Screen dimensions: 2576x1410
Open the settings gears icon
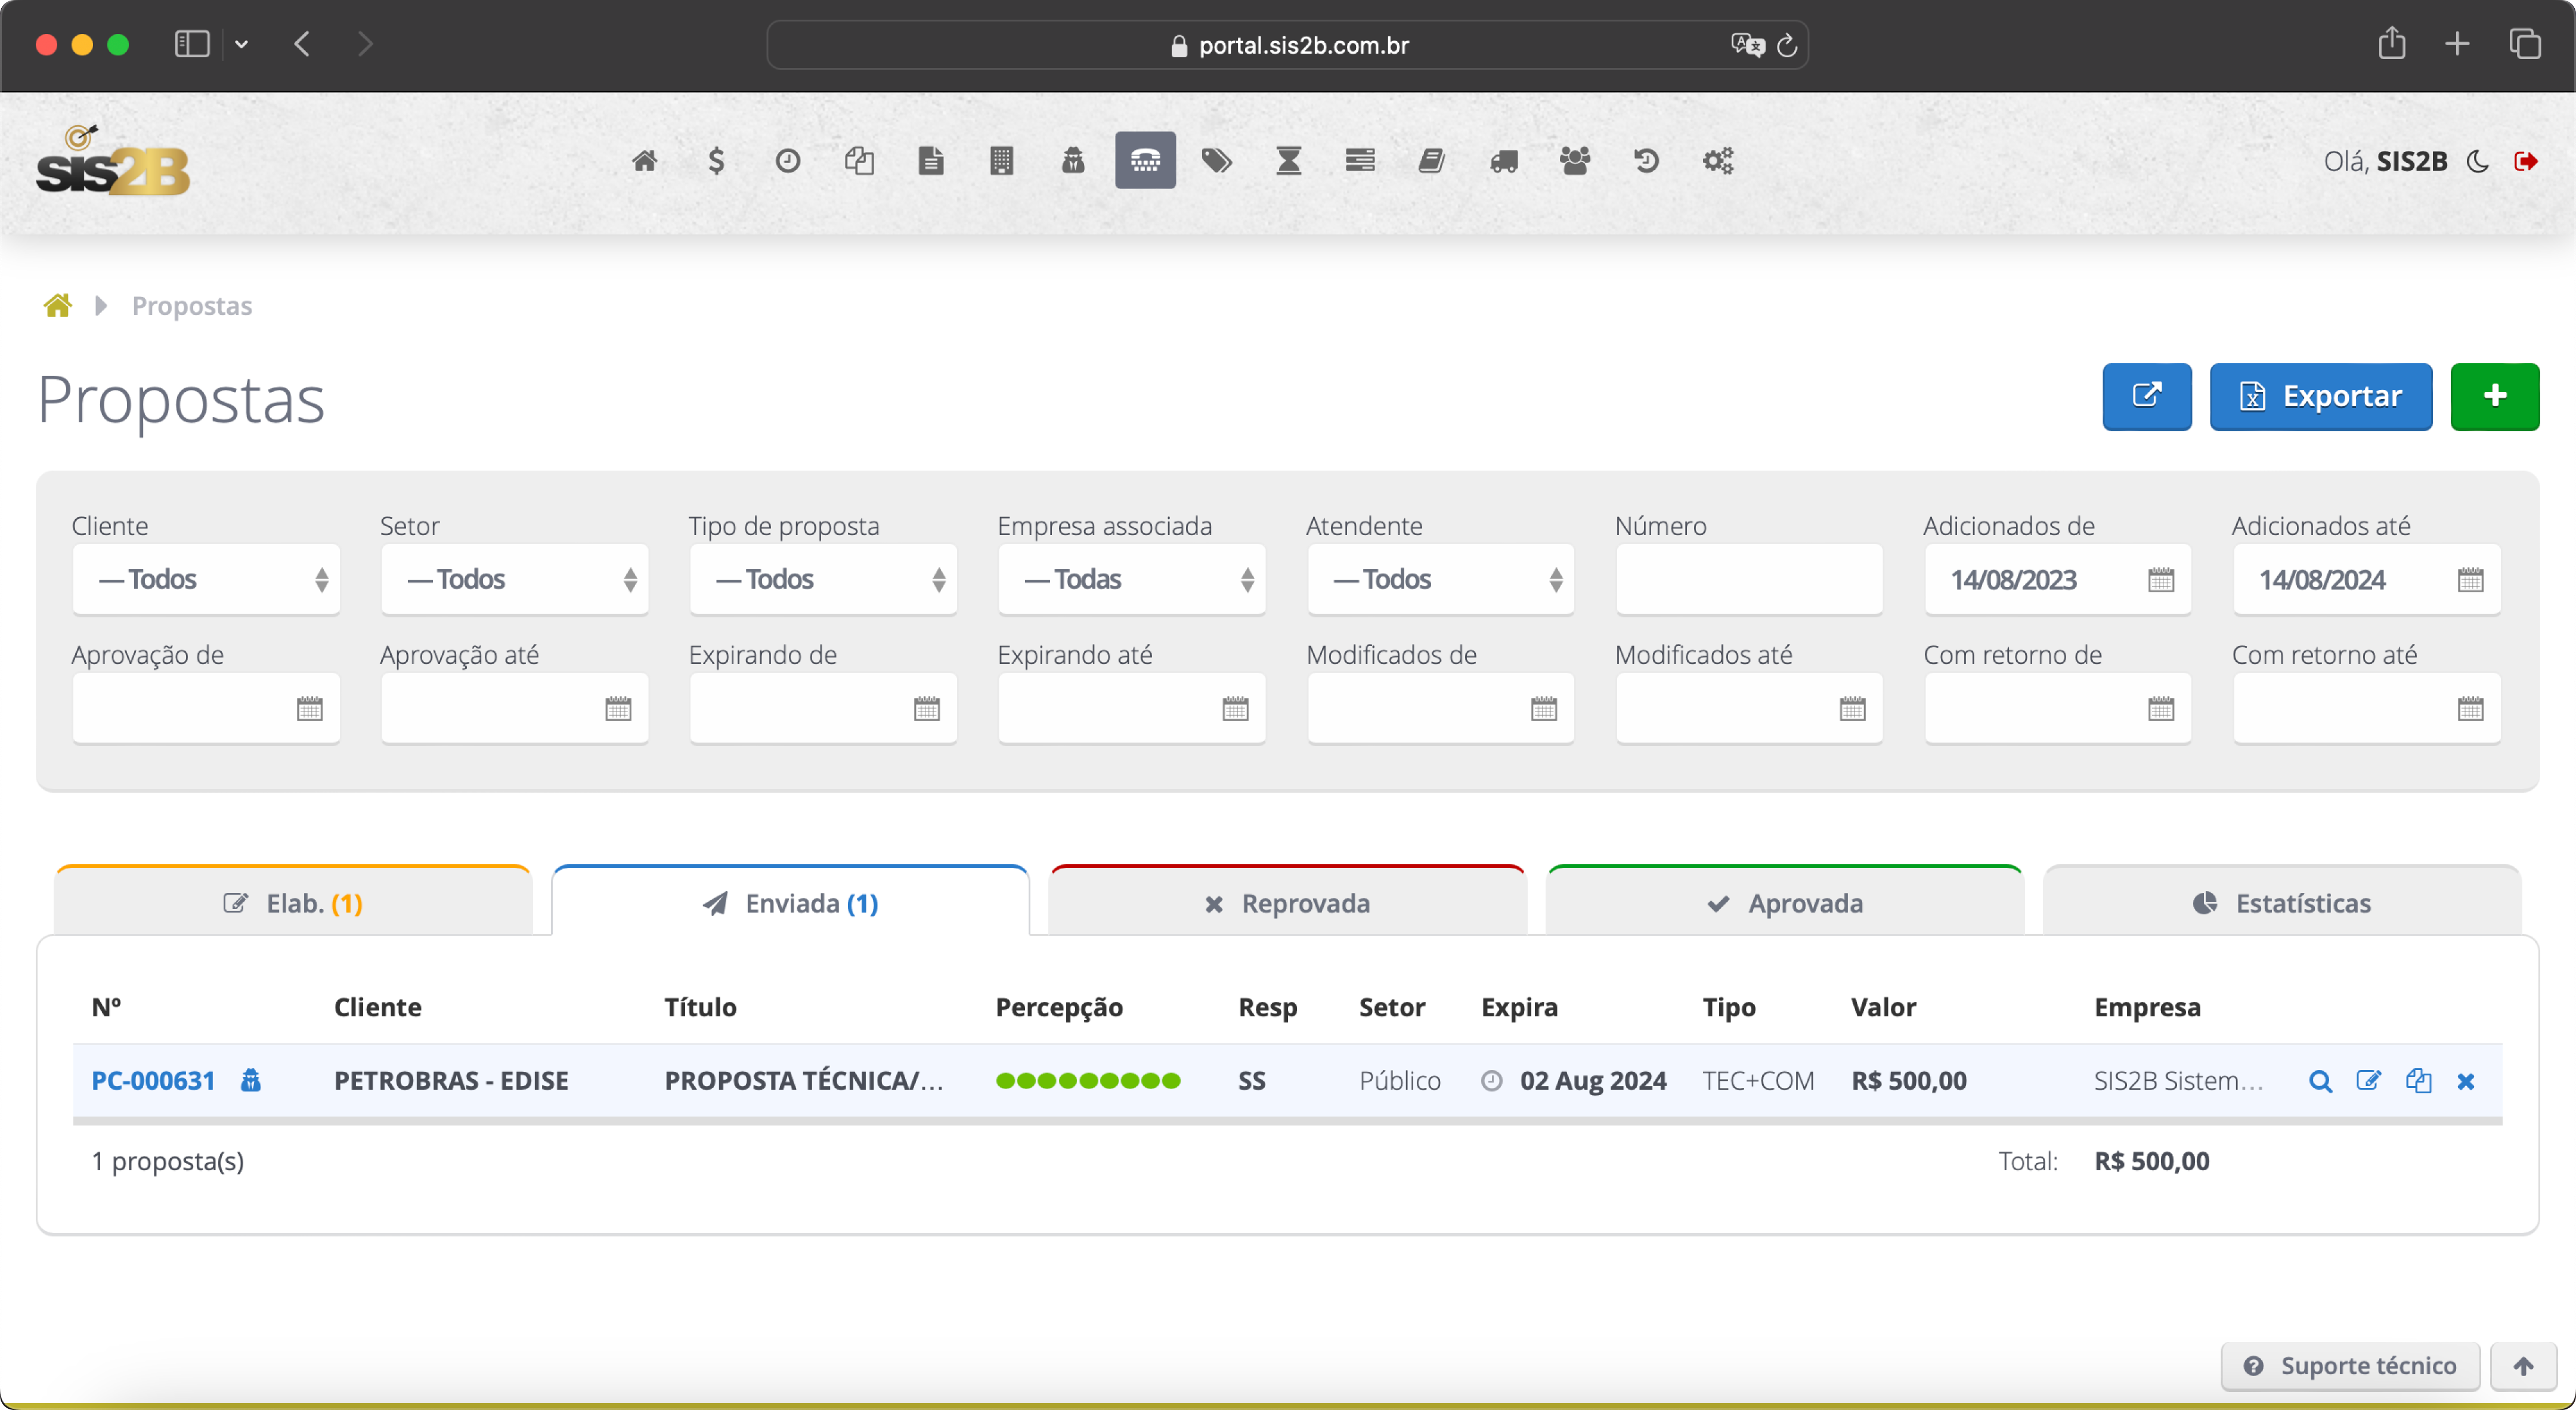click(x=1717, y=161)
